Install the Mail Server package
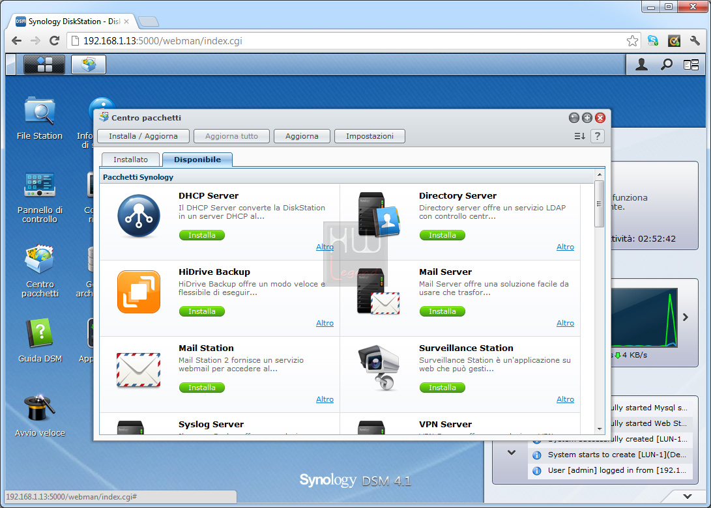711x508 pixels. pyautogui.click(x=442, y=311)
